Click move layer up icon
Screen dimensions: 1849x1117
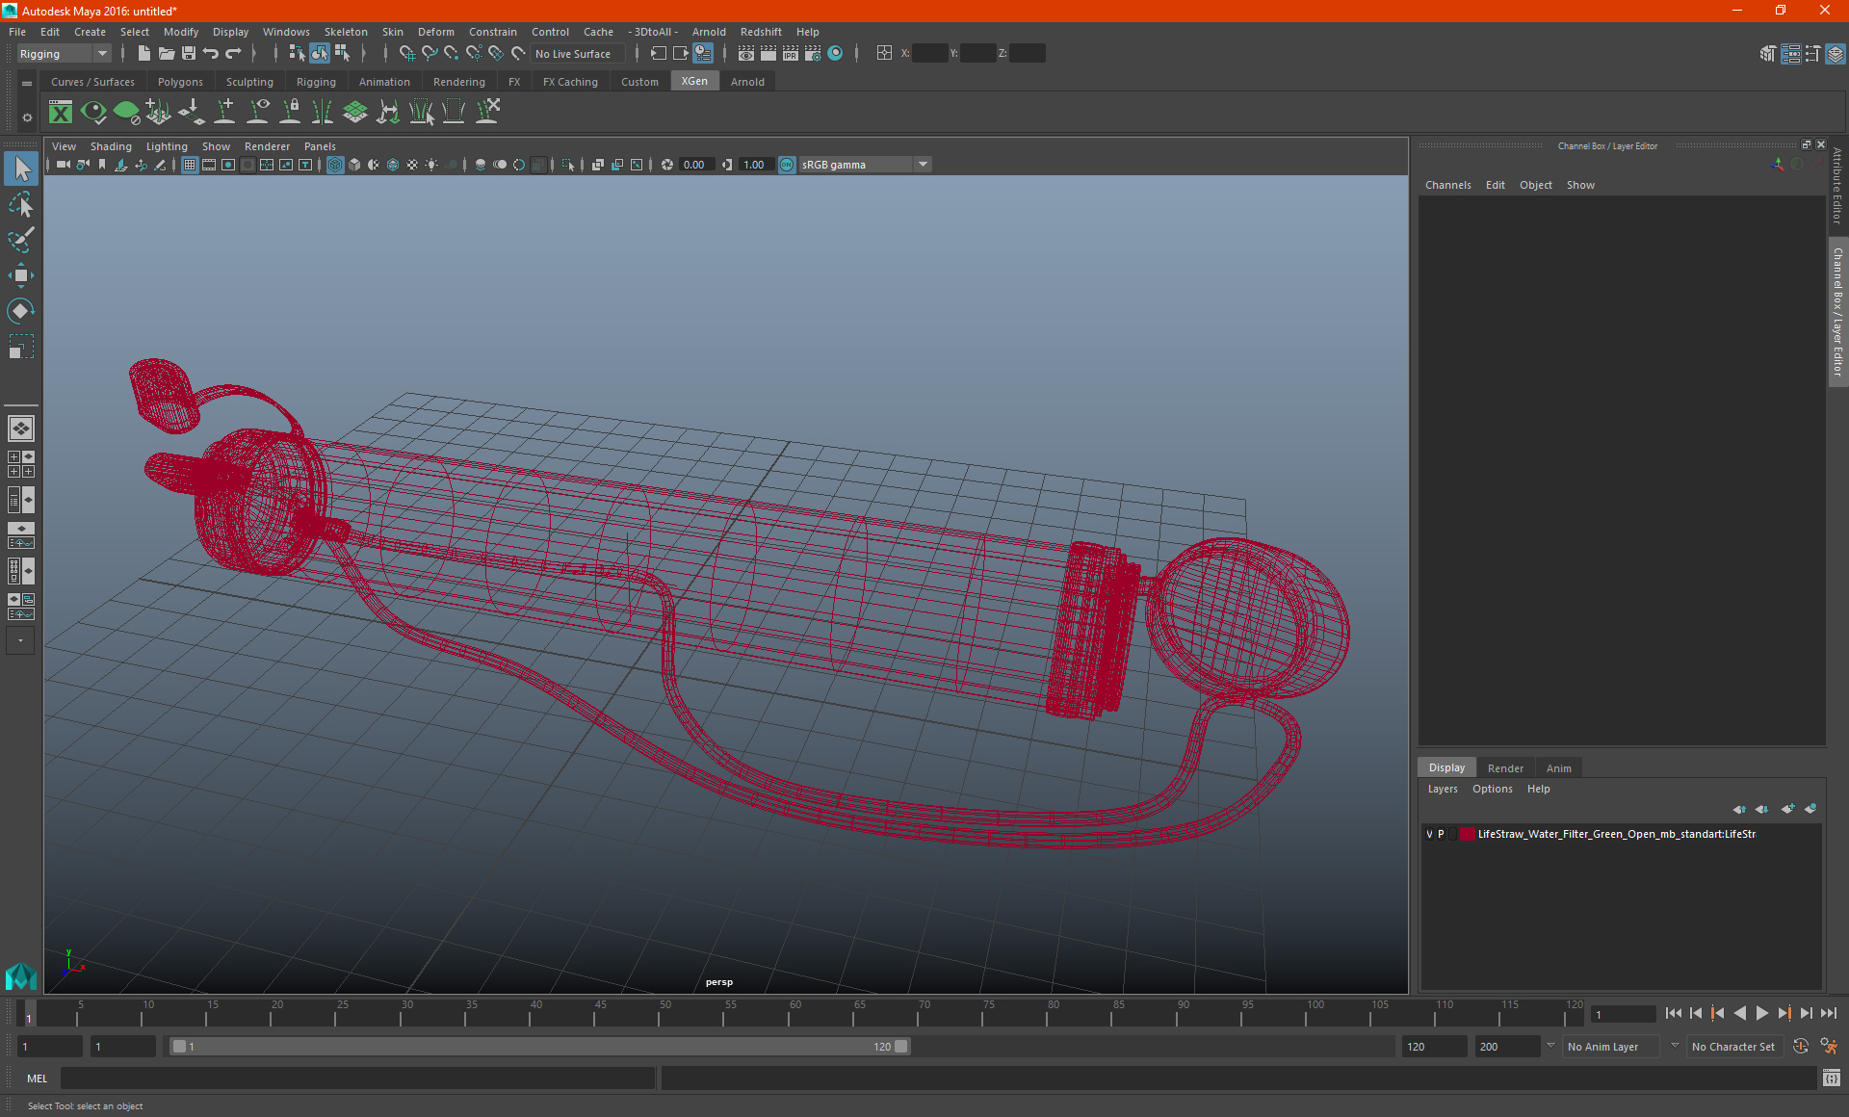pyautogui.click(x=1739, y=809)
